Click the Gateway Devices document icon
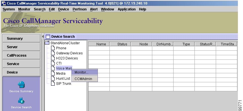 tap(53, 53)
